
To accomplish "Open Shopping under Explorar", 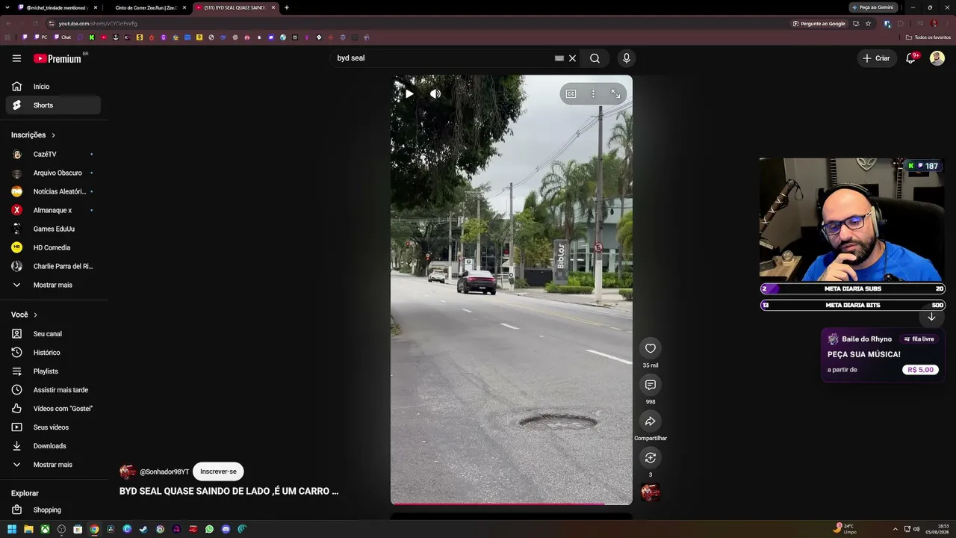I will point(53,510).
